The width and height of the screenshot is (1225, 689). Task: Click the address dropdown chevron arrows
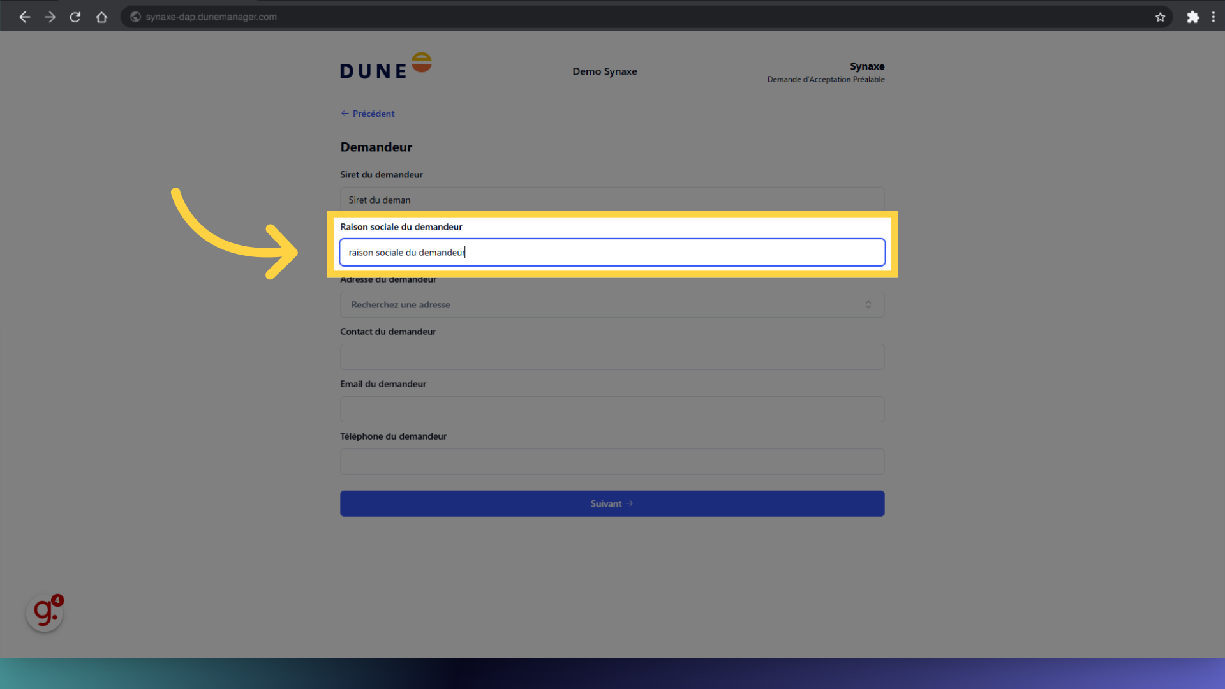pyautogui.click(x=868, y=305)
